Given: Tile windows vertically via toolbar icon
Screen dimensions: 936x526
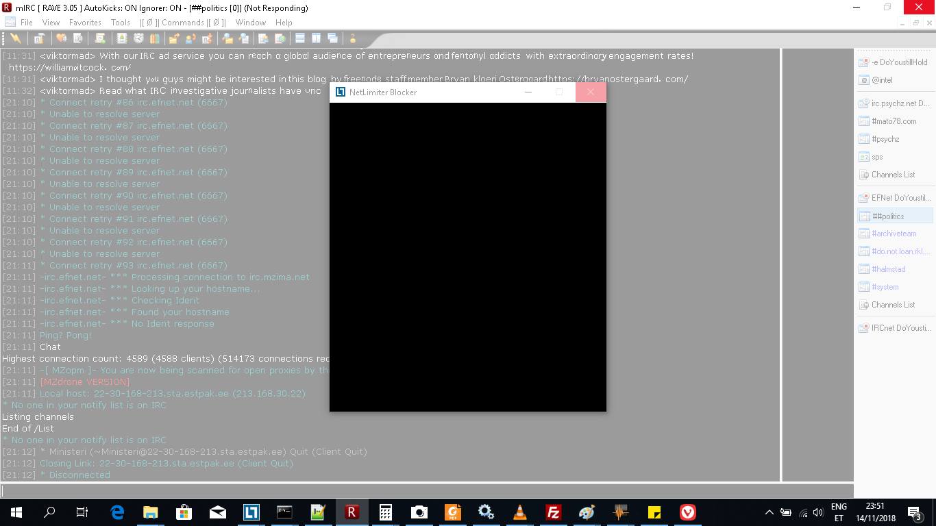Looking at the screenshot, I should [x=317, y=38].
